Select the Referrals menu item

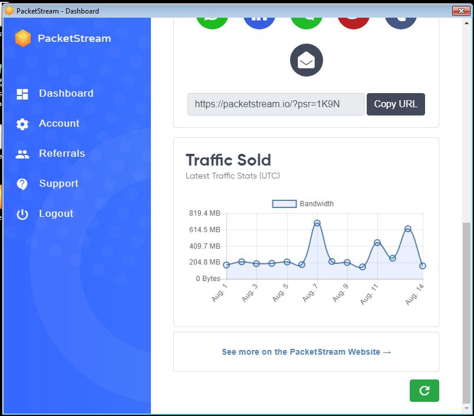pyautogui.click(x=61, y=154)
